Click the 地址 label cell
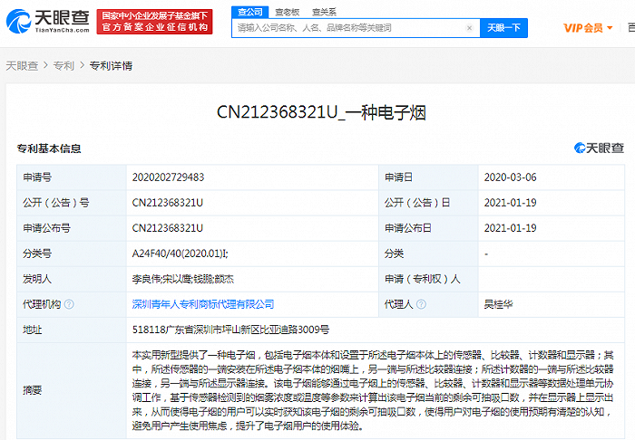Screen dimensions: 635x440 coord(72,330)
